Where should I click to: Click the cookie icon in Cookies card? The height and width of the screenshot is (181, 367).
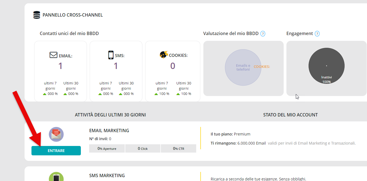pos(164,55)
